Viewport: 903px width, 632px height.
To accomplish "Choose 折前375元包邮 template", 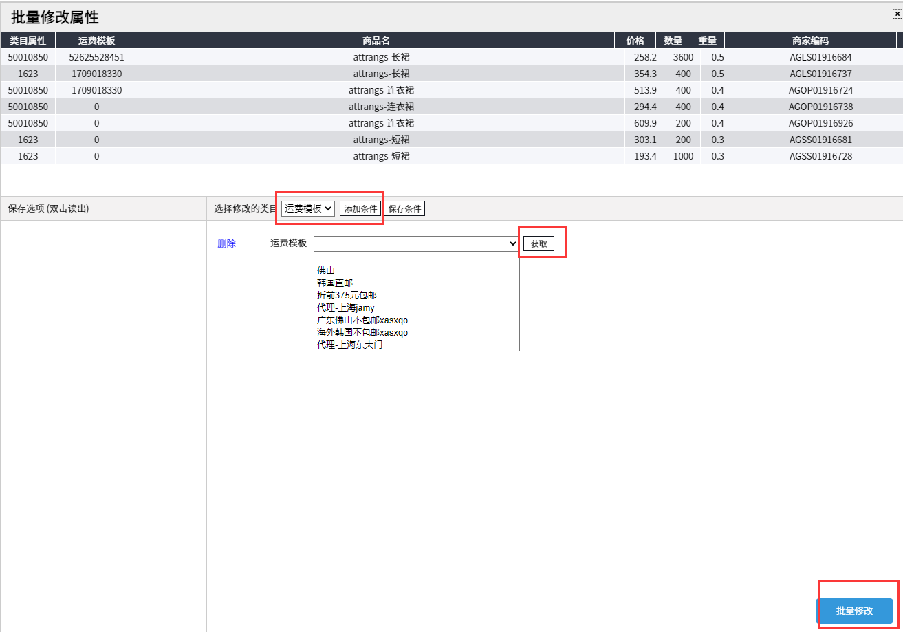I will point(347,295).
